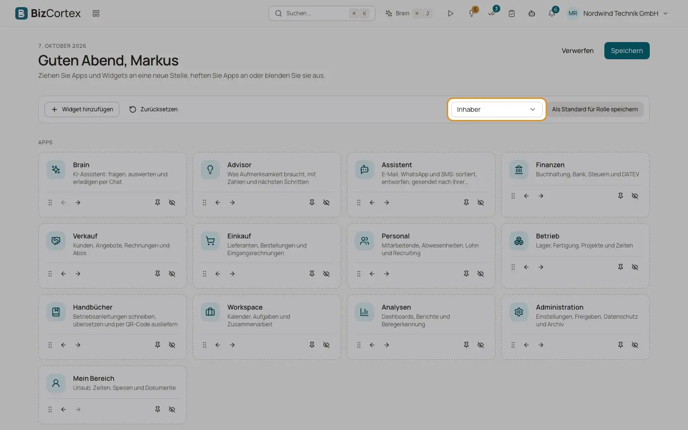Move Verkauf card left with arrow
This screenshot has height=430, width=688.
(x=64, y=274)
